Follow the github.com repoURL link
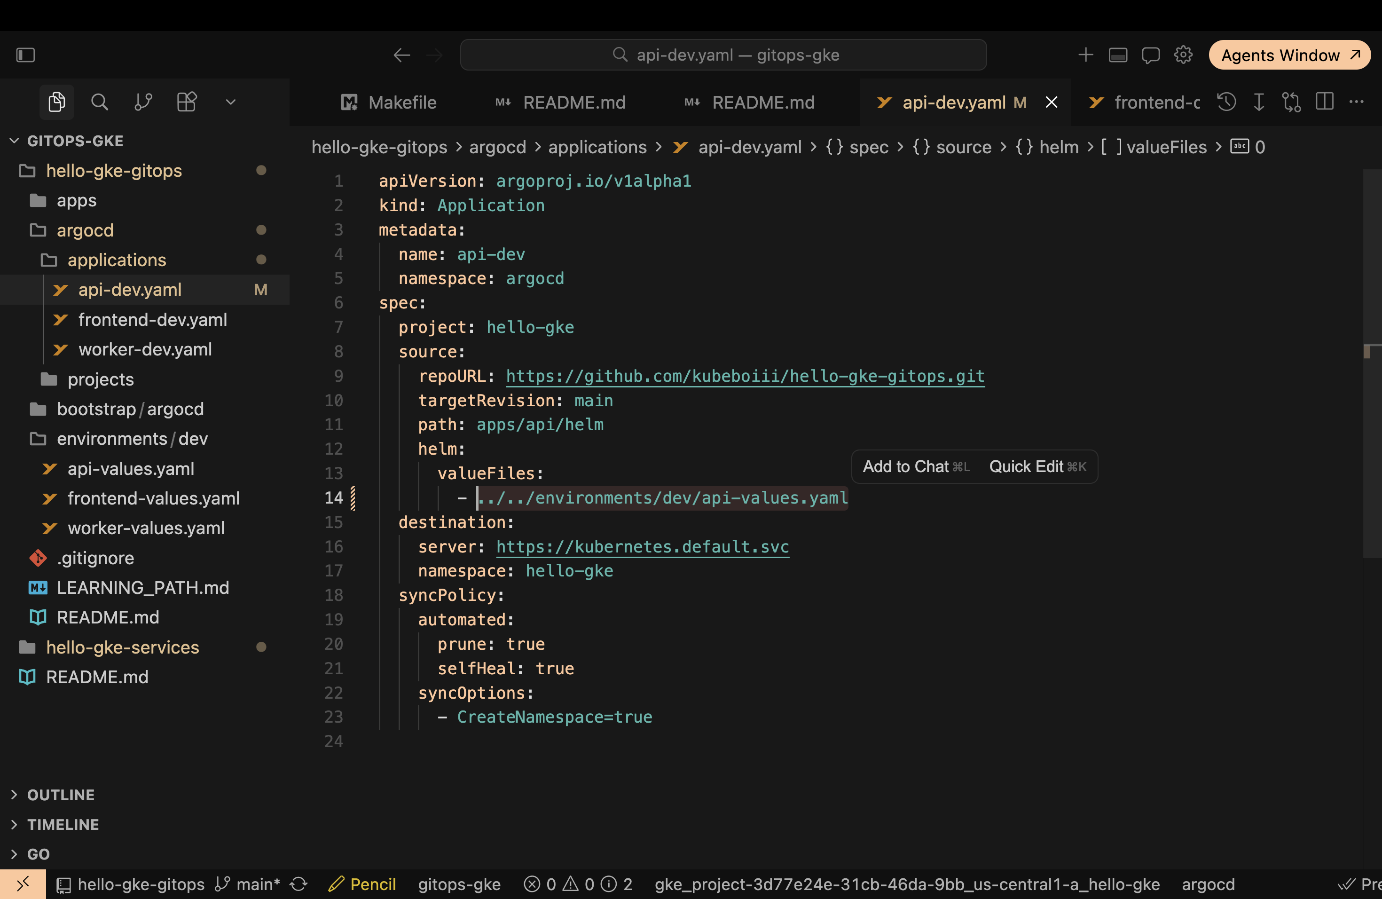 [745, 376]
